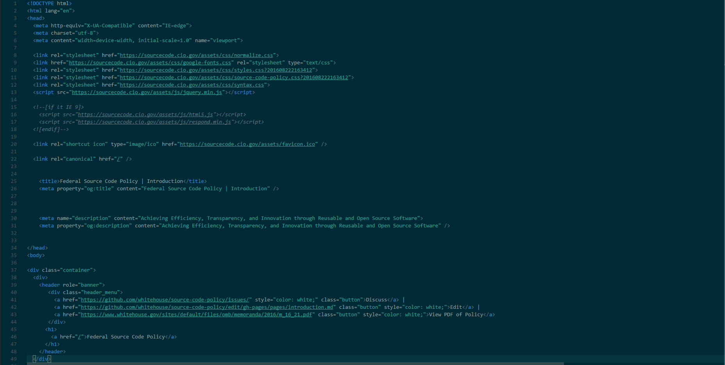Click the opening <h1> tag
The image size is (725, 365).
pyautogui.click(x=51, y=330)
